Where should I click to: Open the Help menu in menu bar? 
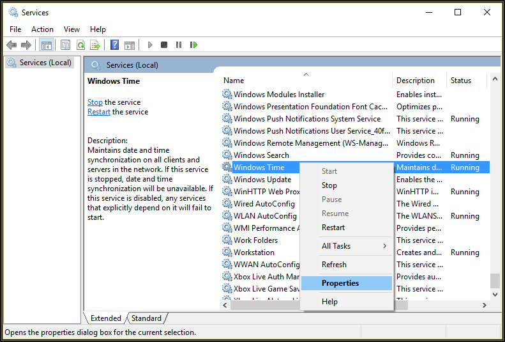98,29
